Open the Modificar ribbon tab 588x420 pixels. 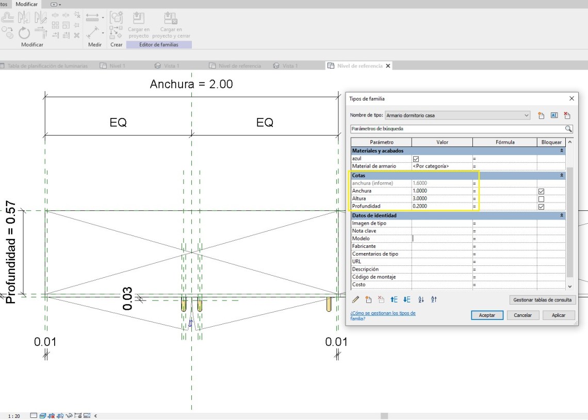[26, 4]
